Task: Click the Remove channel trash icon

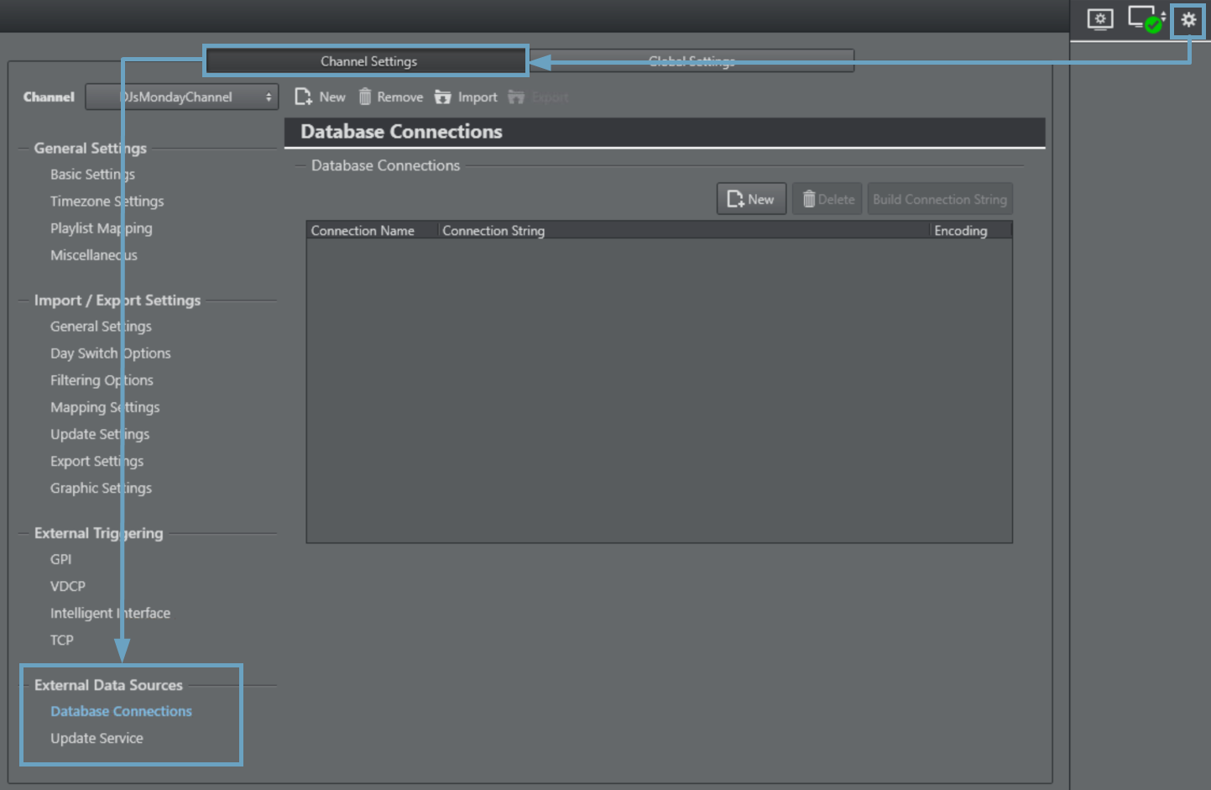Action: (x=365, y=97)
